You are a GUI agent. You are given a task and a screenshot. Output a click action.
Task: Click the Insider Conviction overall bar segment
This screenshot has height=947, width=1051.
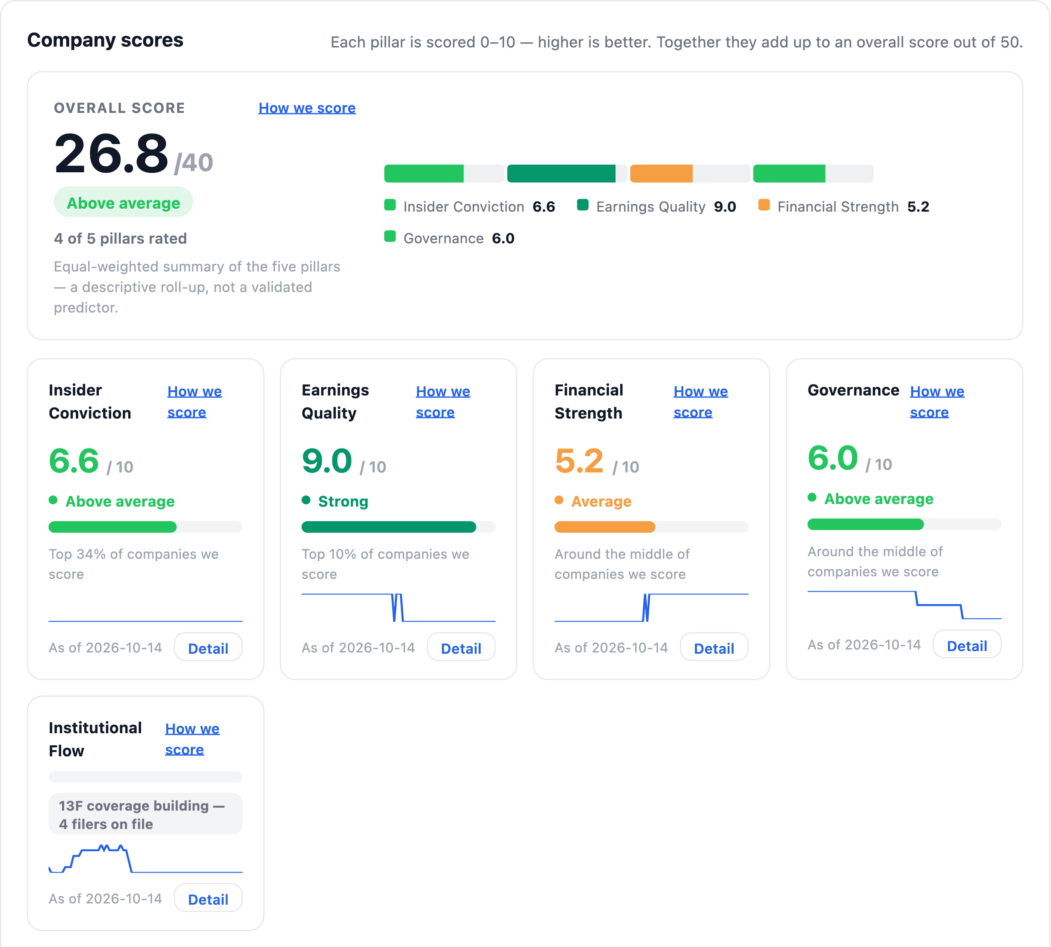pyautogui.click(x=444, y=174)
